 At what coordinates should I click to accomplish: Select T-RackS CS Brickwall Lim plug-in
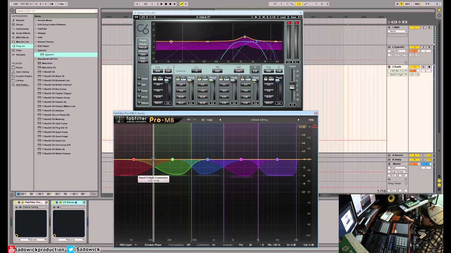click(55, 80)
